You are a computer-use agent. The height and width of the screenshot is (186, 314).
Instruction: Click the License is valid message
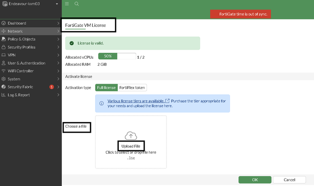90,43
